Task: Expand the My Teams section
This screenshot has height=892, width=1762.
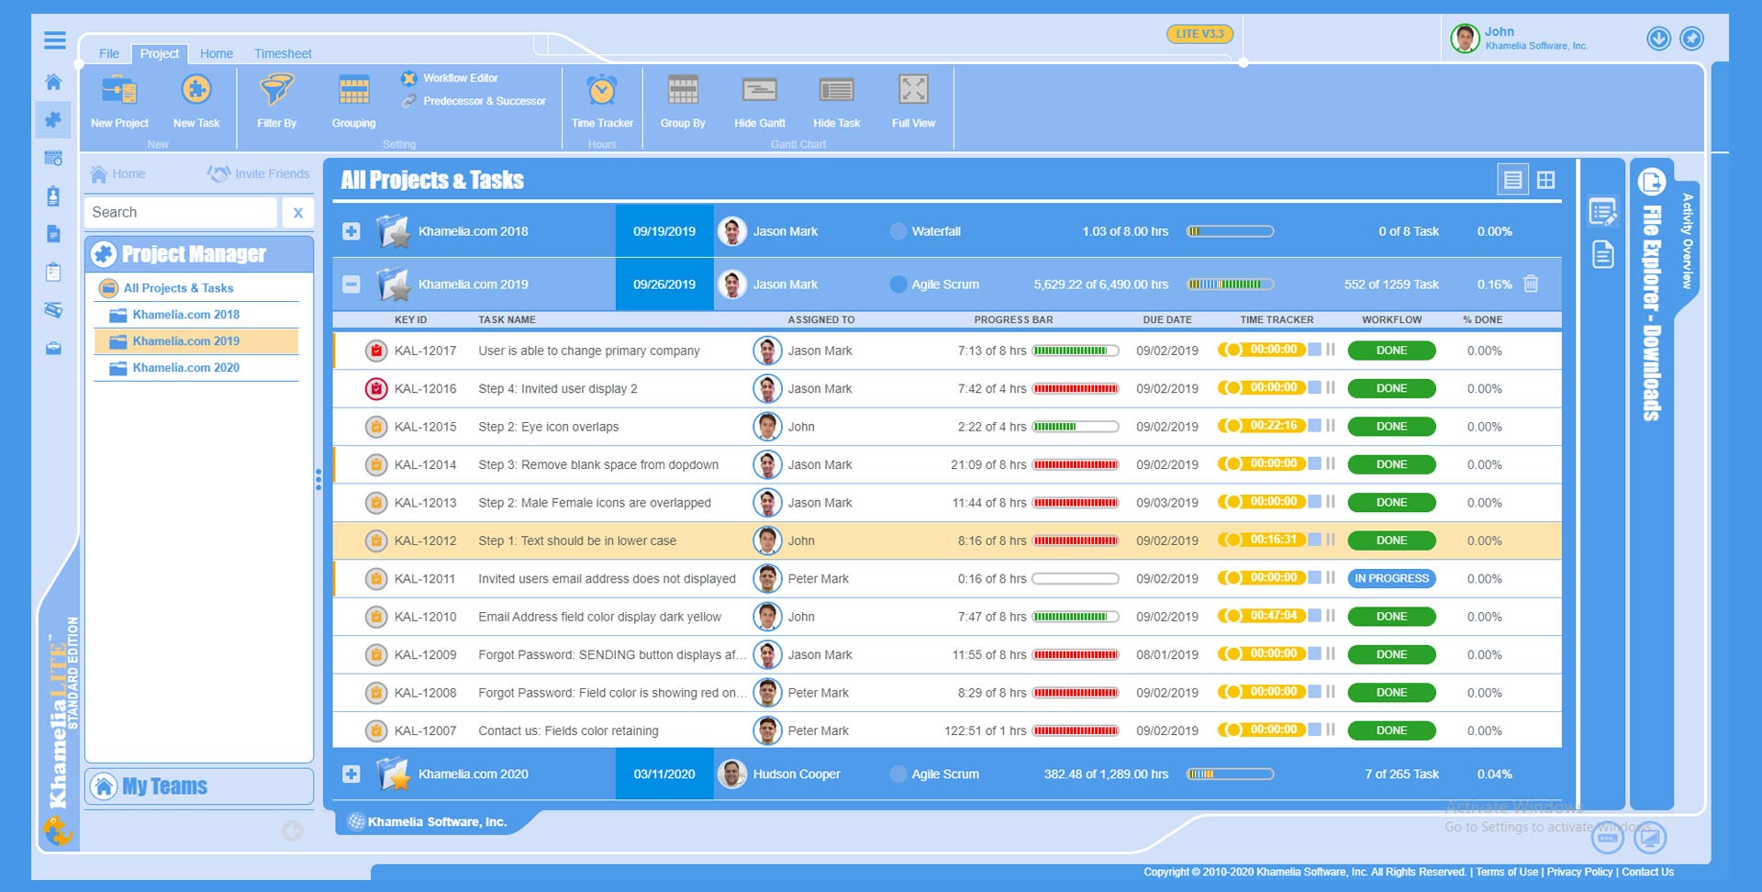Action: [x=199, y=786]
